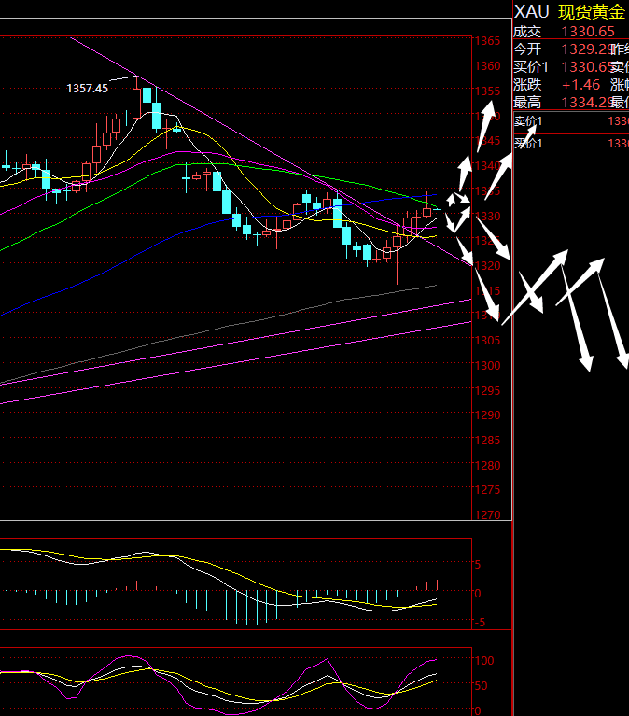Select the 涨跌 change label
The width and height of the screenshot is (629, 716).
527,84
